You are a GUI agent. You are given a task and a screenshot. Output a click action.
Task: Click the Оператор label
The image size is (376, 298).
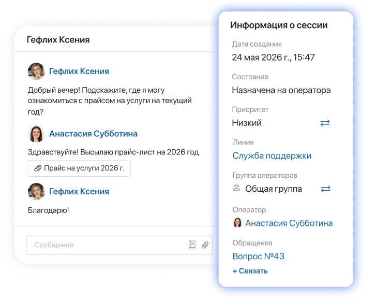pos(249,210)
